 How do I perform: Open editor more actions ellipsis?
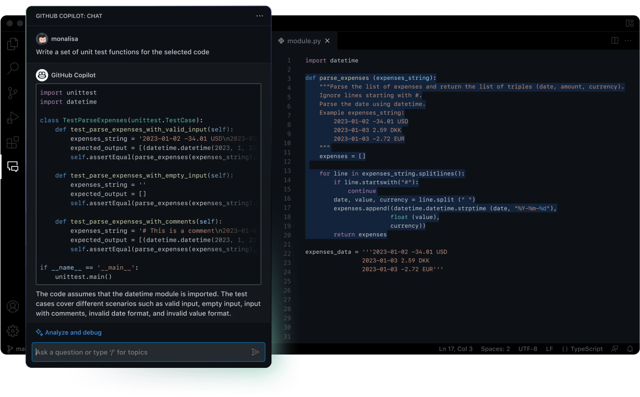628,40
